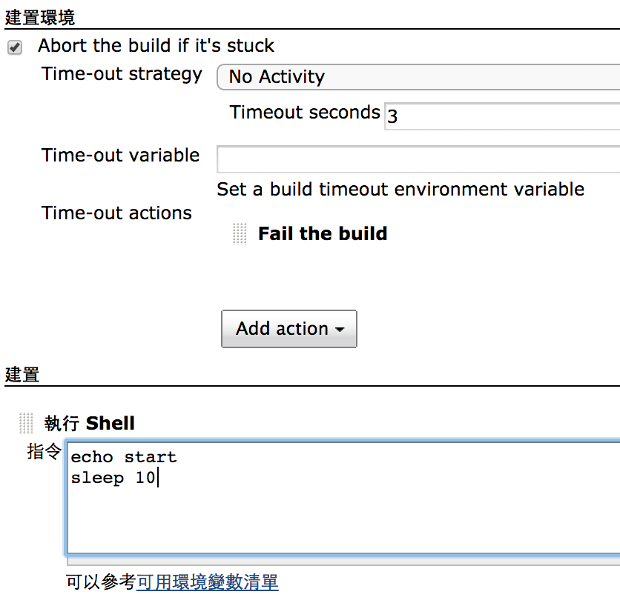
Task: Click the 指令 label next to command box
Action: click(x=44, y=451)
